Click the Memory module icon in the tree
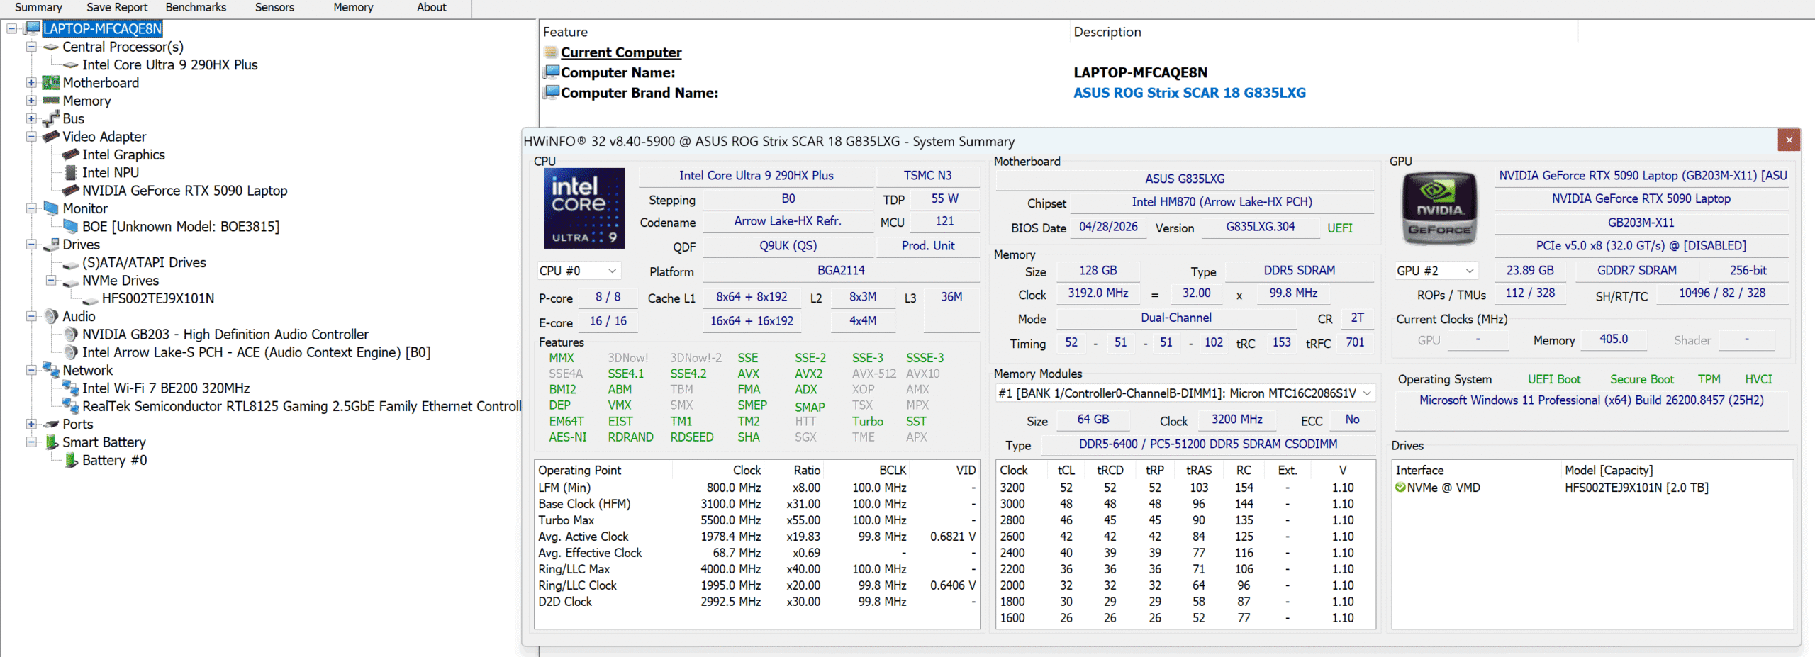 tap(51, 101)
